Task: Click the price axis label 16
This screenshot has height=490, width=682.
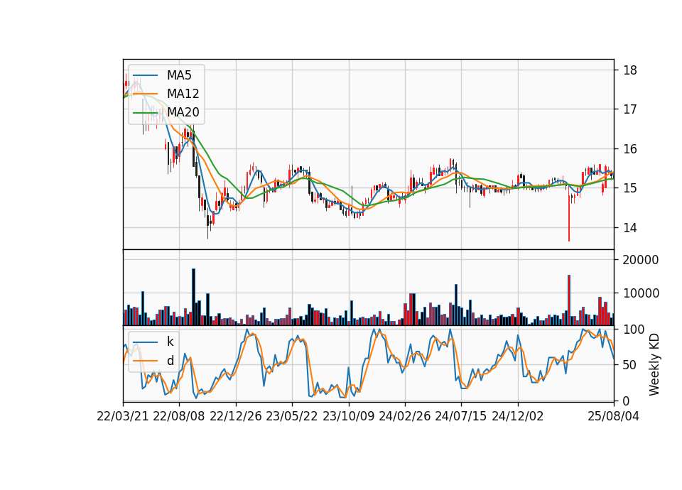Action: click(x=630, y=149)
